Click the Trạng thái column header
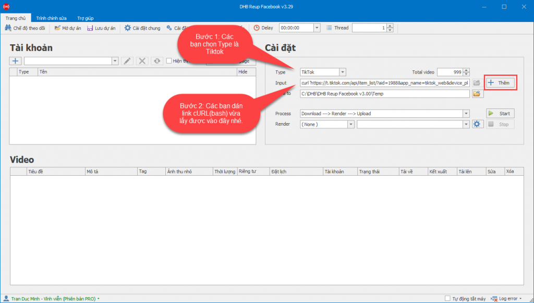The height and width of the screenshot is (303, 534). [378, 172]
